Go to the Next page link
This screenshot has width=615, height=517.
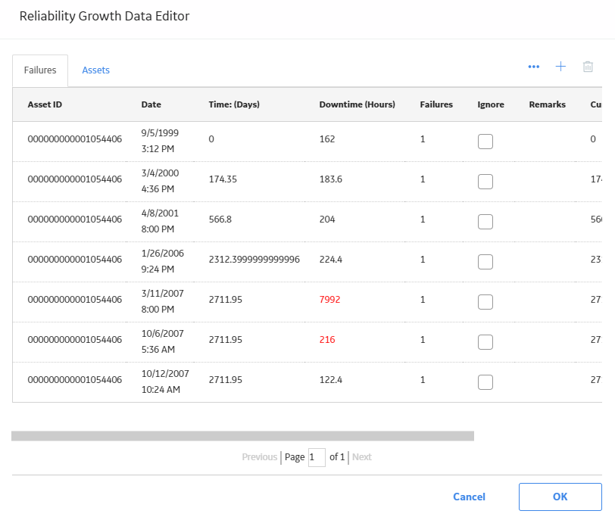(x=361, y=457)
